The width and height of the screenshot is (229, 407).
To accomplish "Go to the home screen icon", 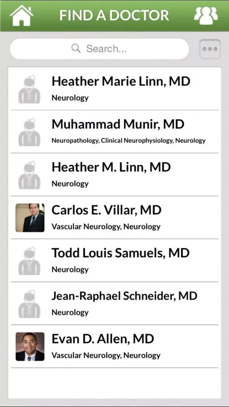I will [21, 15].
